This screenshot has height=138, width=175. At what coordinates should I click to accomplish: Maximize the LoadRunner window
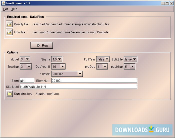pyautogui.click(x=167, y=3)
